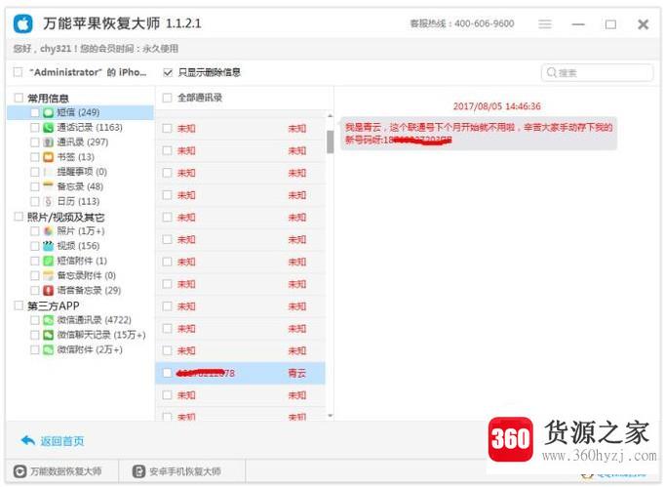This screenshot has height=487, width=665.
Task: Select 书签 (13) in the sidebar
Action: pos(75,157)
